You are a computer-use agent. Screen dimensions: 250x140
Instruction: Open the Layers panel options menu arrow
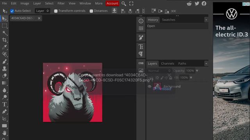pyautogui.click(x=206, y=63)
